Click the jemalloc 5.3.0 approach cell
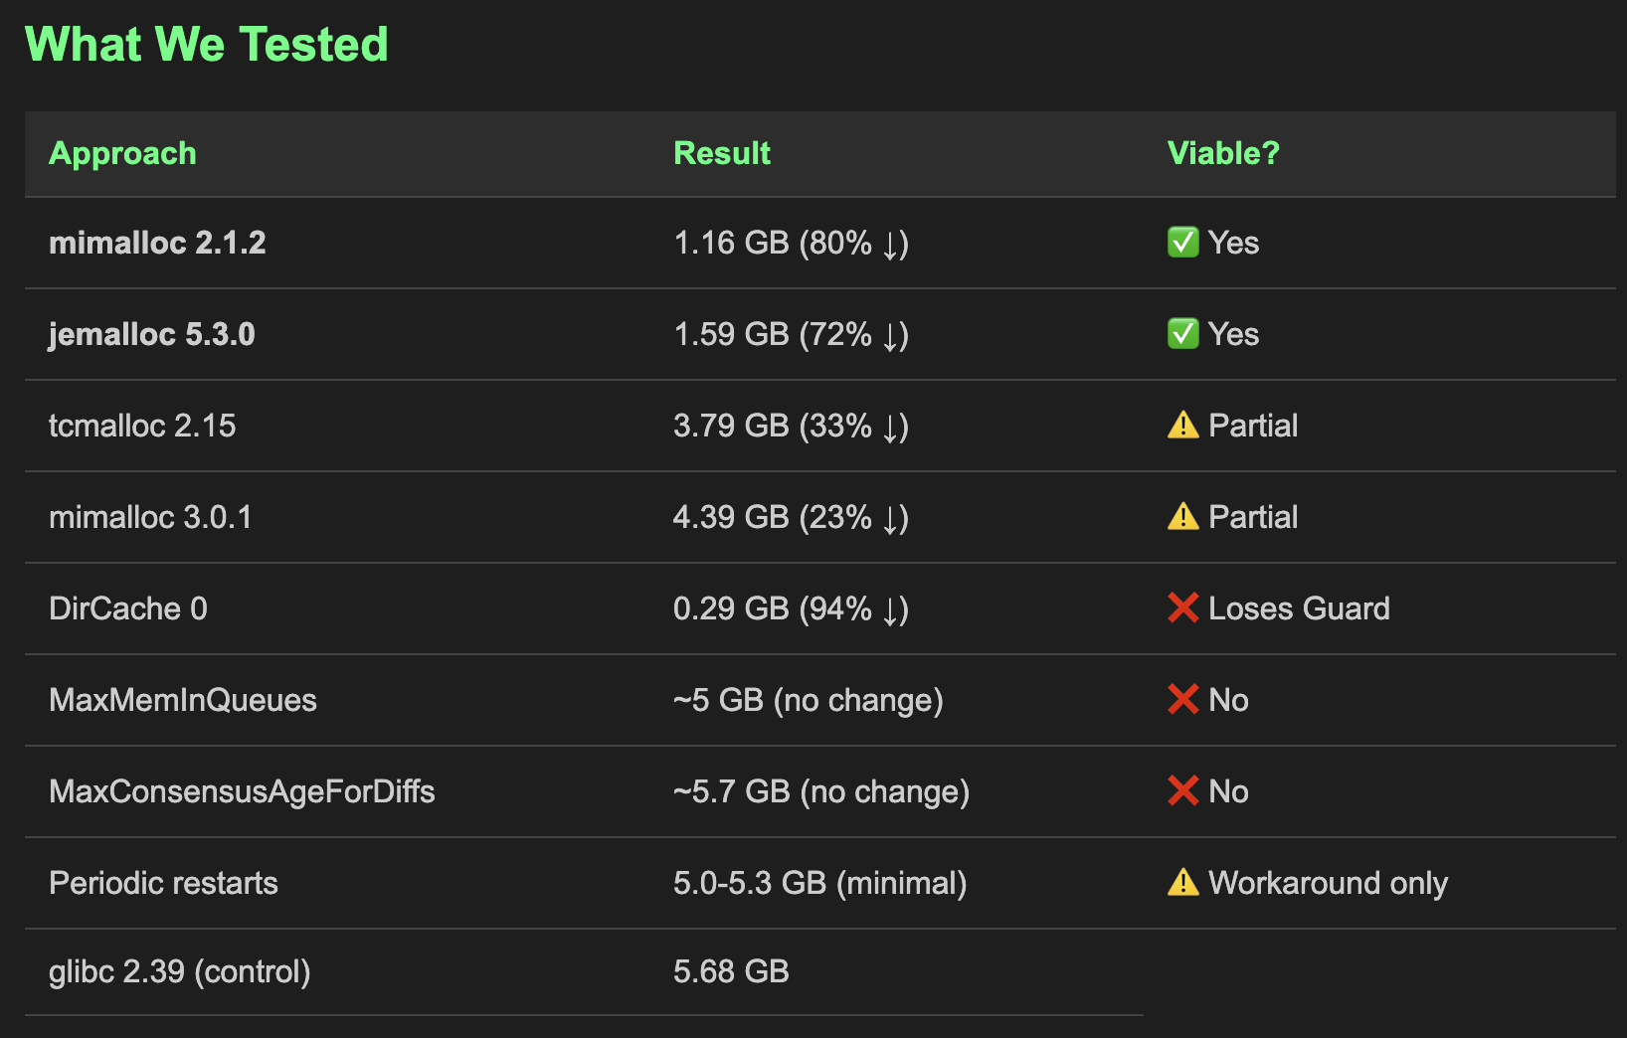This screenshot has width=1627, height=1038. click(x=151, y=334)
